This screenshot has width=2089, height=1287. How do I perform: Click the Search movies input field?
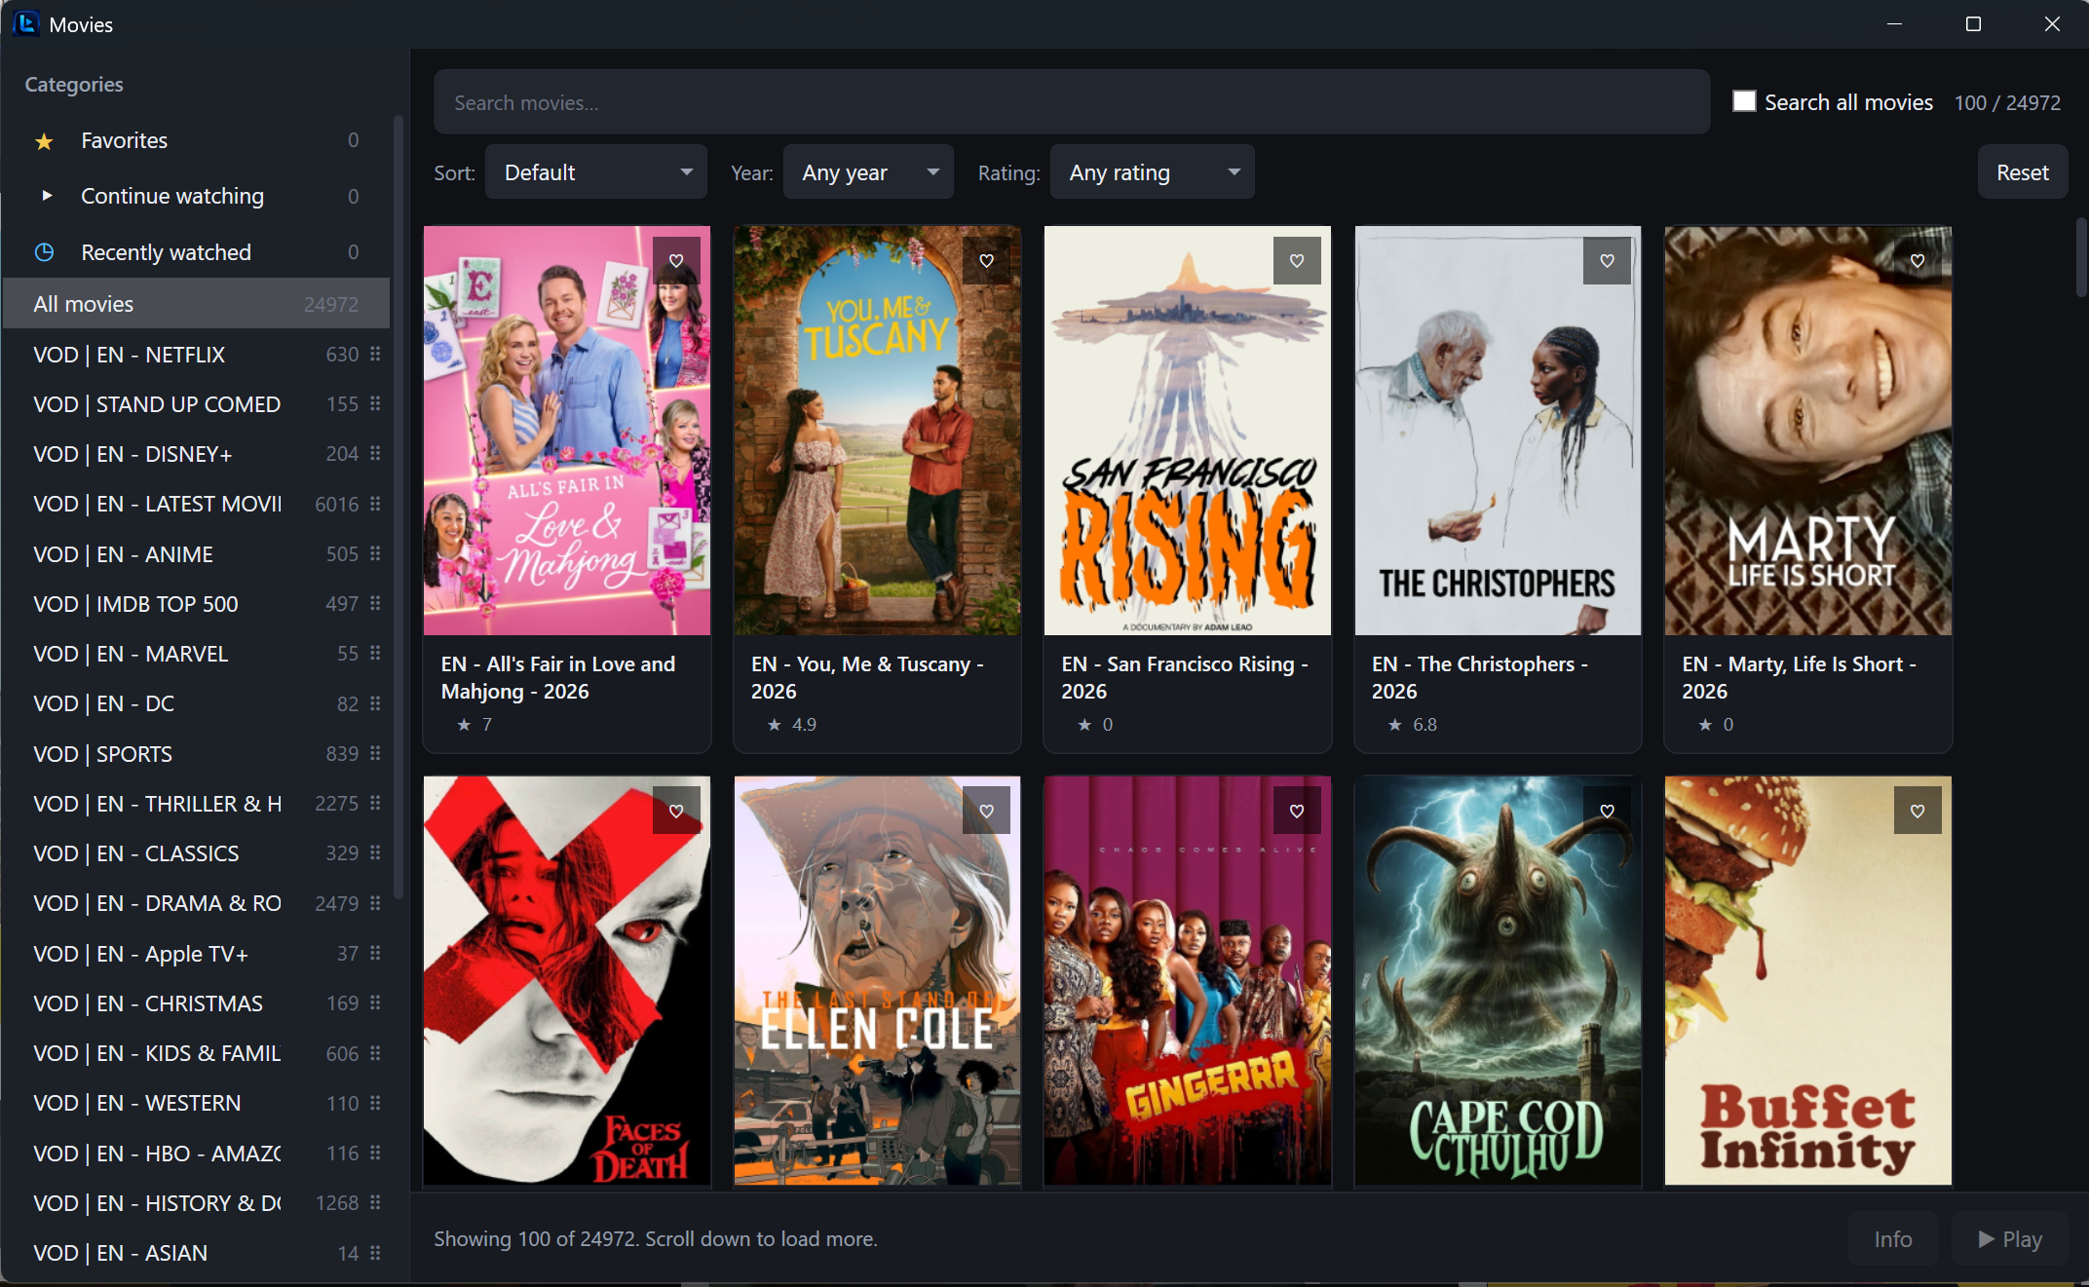pyautogui.click(x=1071, y=102)
